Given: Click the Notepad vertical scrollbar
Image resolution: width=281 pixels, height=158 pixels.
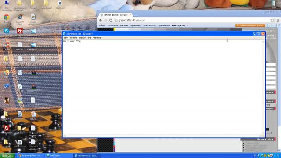Looking at the screenshot, I should tap(263, 87).
